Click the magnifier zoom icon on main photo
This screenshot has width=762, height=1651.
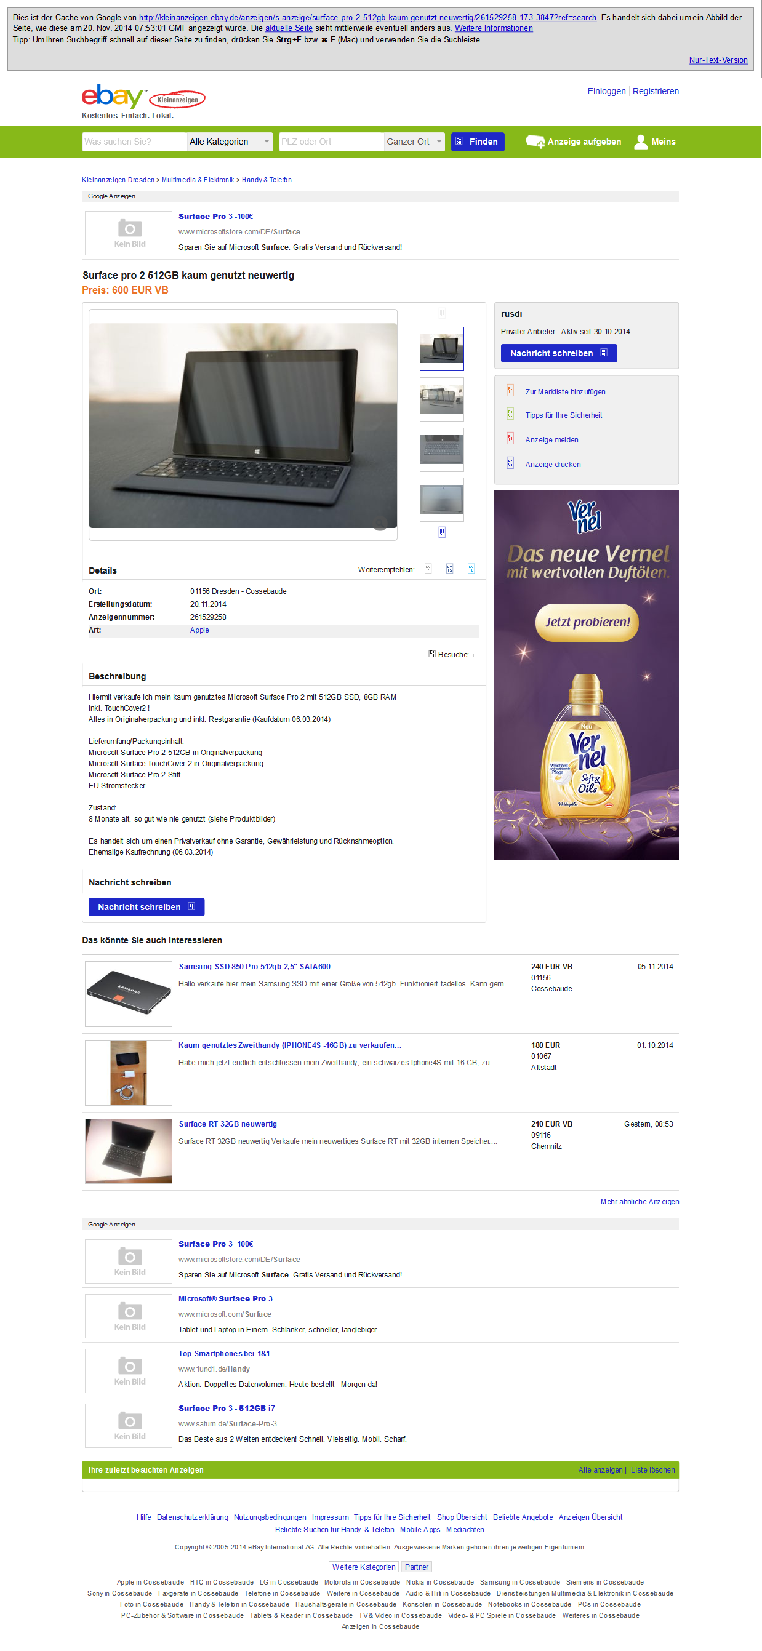tap(380, 523)
